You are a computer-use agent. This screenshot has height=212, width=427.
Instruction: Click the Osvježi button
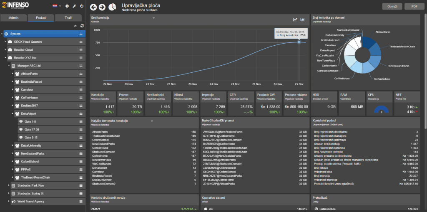(x=392, y=7)
